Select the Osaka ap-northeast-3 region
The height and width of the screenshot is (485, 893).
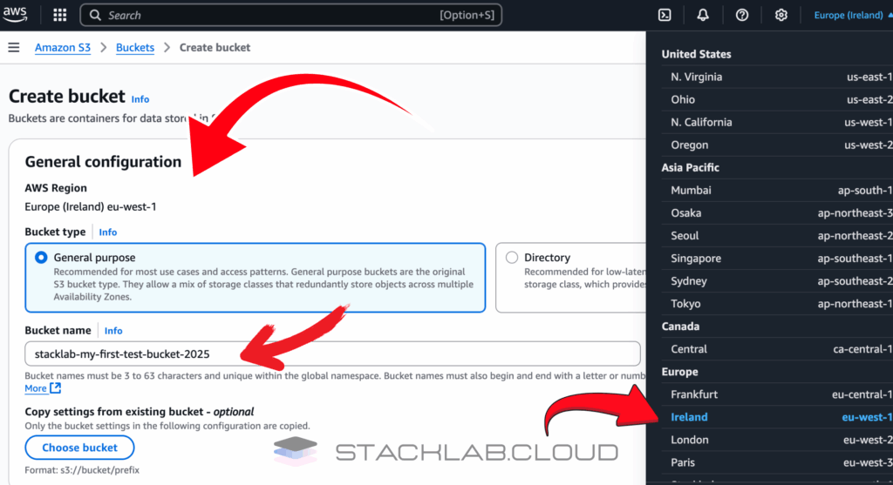777,212
